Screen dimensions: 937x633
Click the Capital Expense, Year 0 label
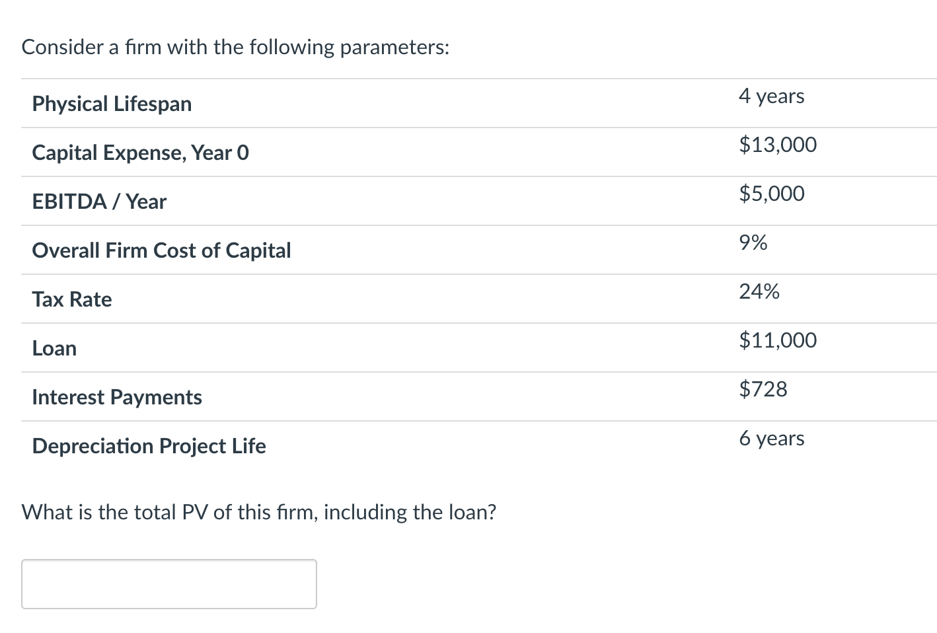[x=140, y=152]
